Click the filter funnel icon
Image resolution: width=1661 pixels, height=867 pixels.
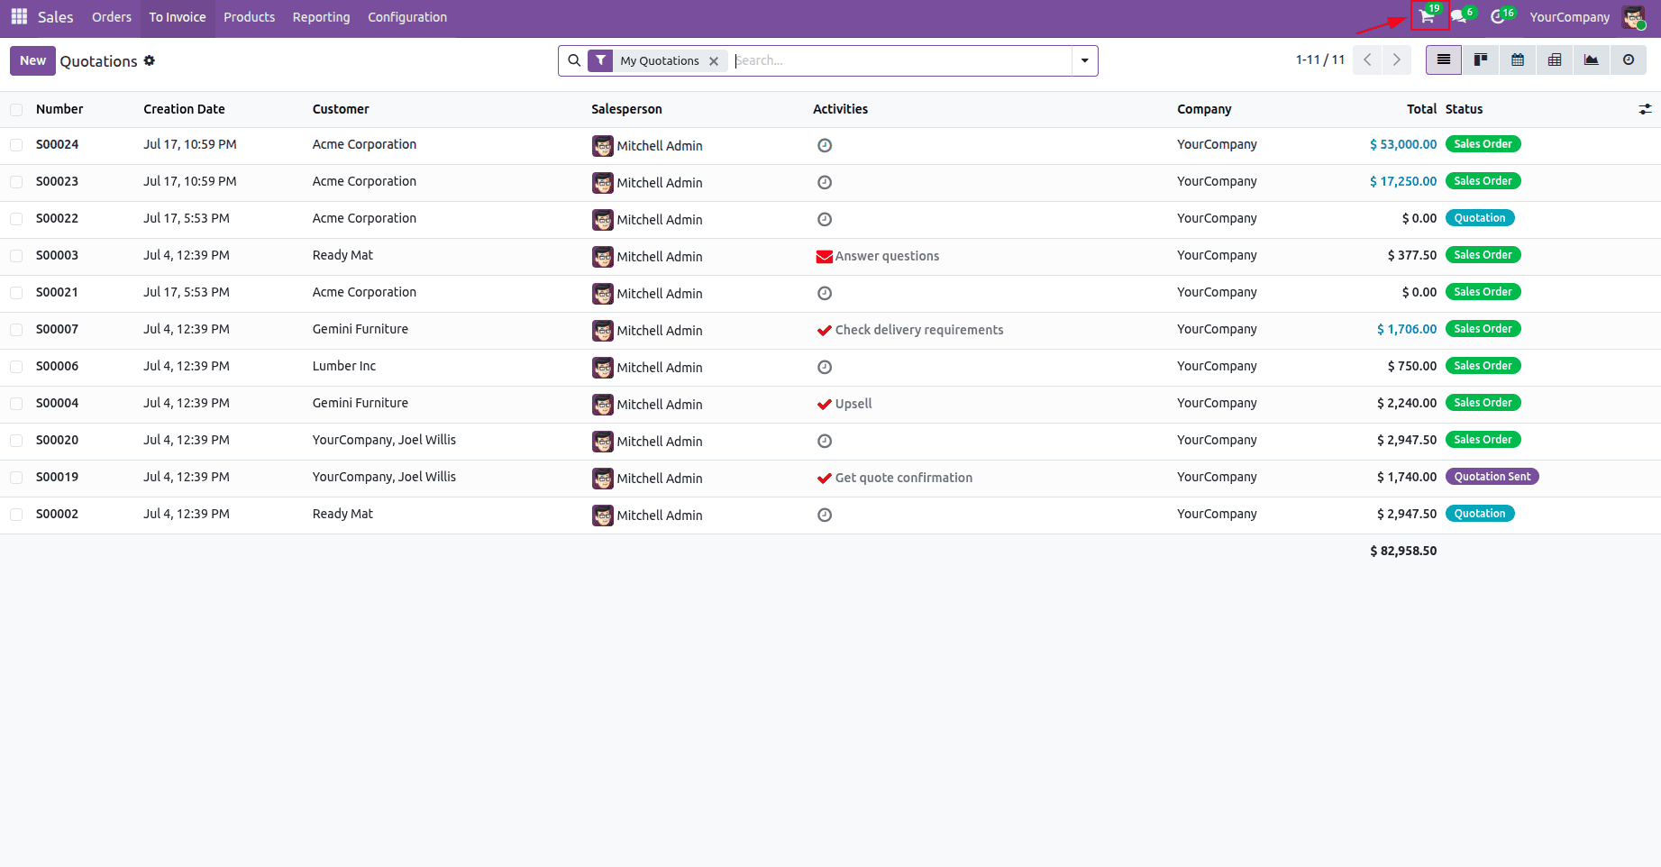click(600, 60)
